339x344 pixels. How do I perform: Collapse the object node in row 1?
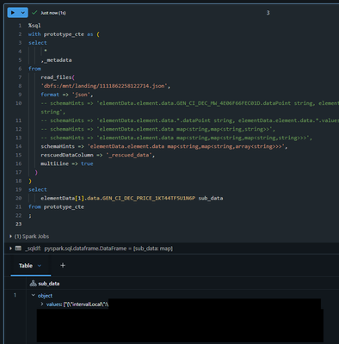point(34,295)
